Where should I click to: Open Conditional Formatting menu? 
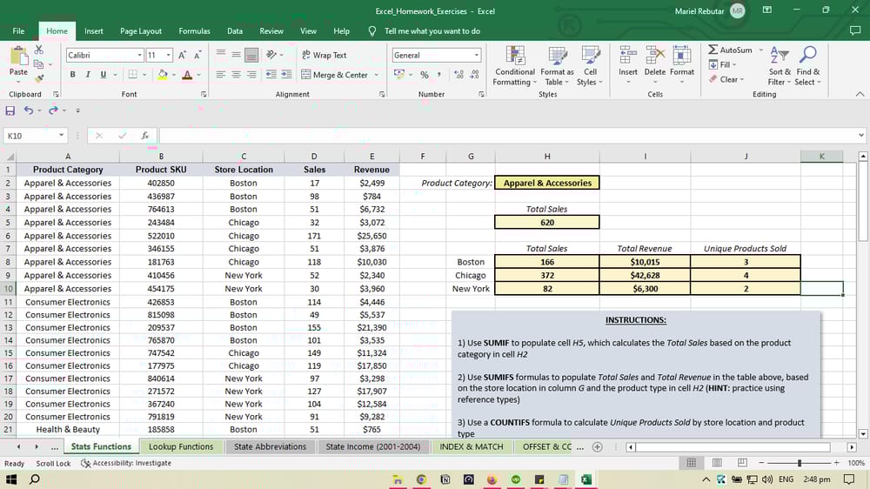coord(515,65)
